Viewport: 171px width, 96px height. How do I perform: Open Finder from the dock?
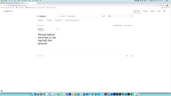click(x=32, y=94)
